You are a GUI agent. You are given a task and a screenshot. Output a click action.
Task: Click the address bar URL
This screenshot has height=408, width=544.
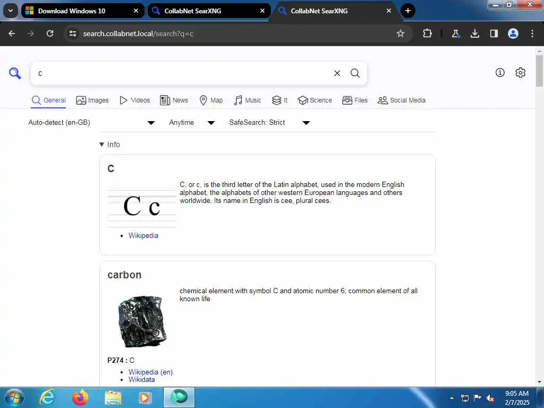tap(138, 33)
